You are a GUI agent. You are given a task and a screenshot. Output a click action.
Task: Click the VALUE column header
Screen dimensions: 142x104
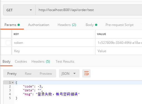point(101,34)
